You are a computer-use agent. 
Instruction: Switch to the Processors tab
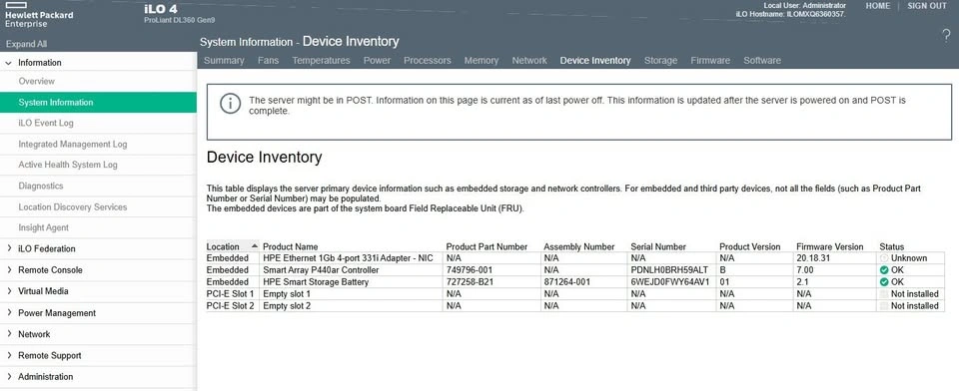point(428,61)
